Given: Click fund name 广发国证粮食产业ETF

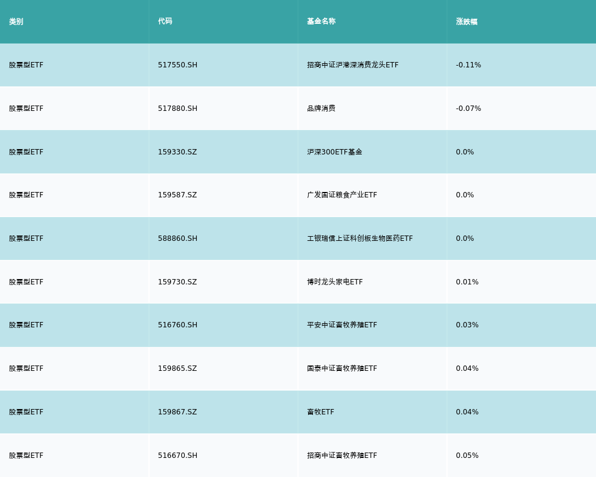Looking at the screenshot, I should 342,195.
